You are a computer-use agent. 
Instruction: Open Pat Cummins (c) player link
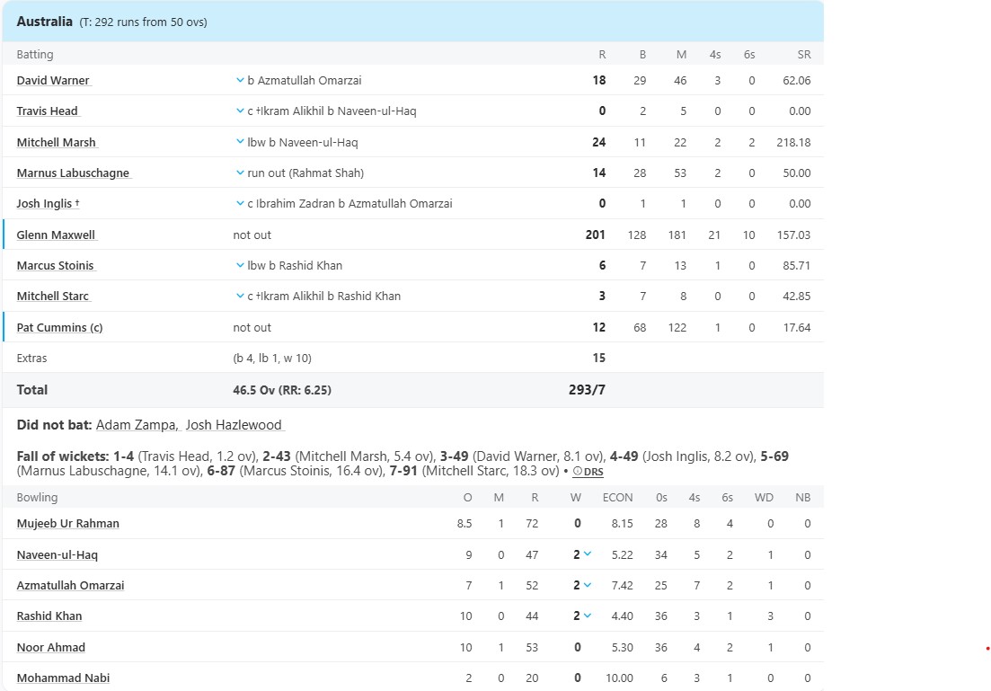click(x=59, y=327)
